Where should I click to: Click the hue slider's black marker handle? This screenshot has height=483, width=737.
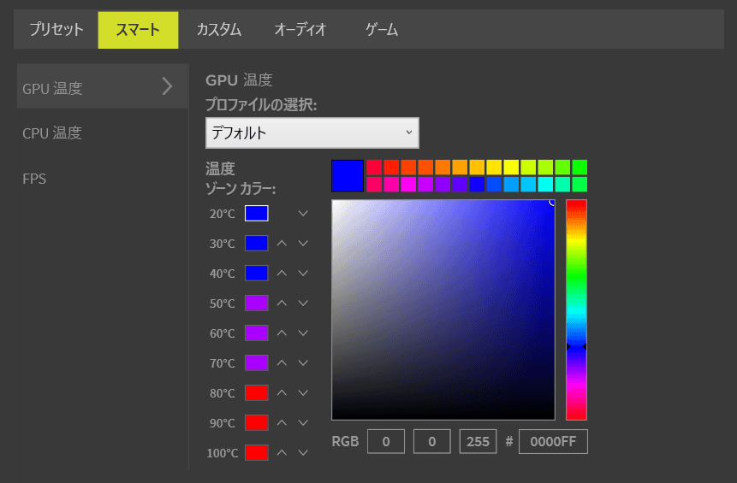pyautogui.click(x=576, y=346)
